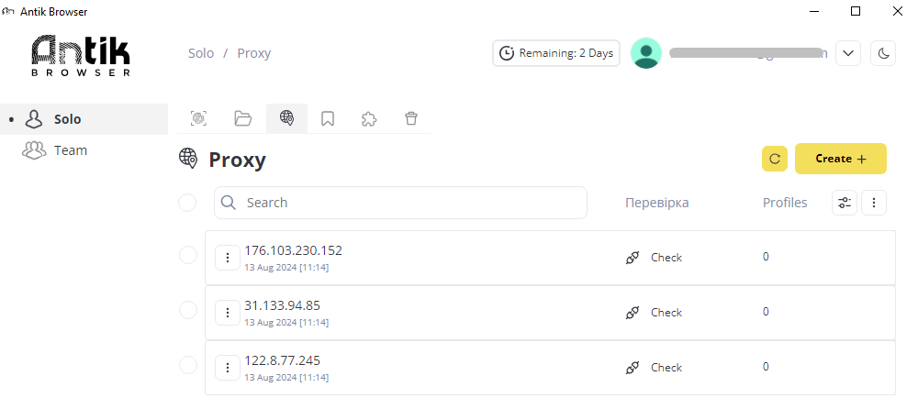The width and height of the screenshot is (907, 398).
Task: Click the Proxy breadcrumb link
Action: [254, 53]
